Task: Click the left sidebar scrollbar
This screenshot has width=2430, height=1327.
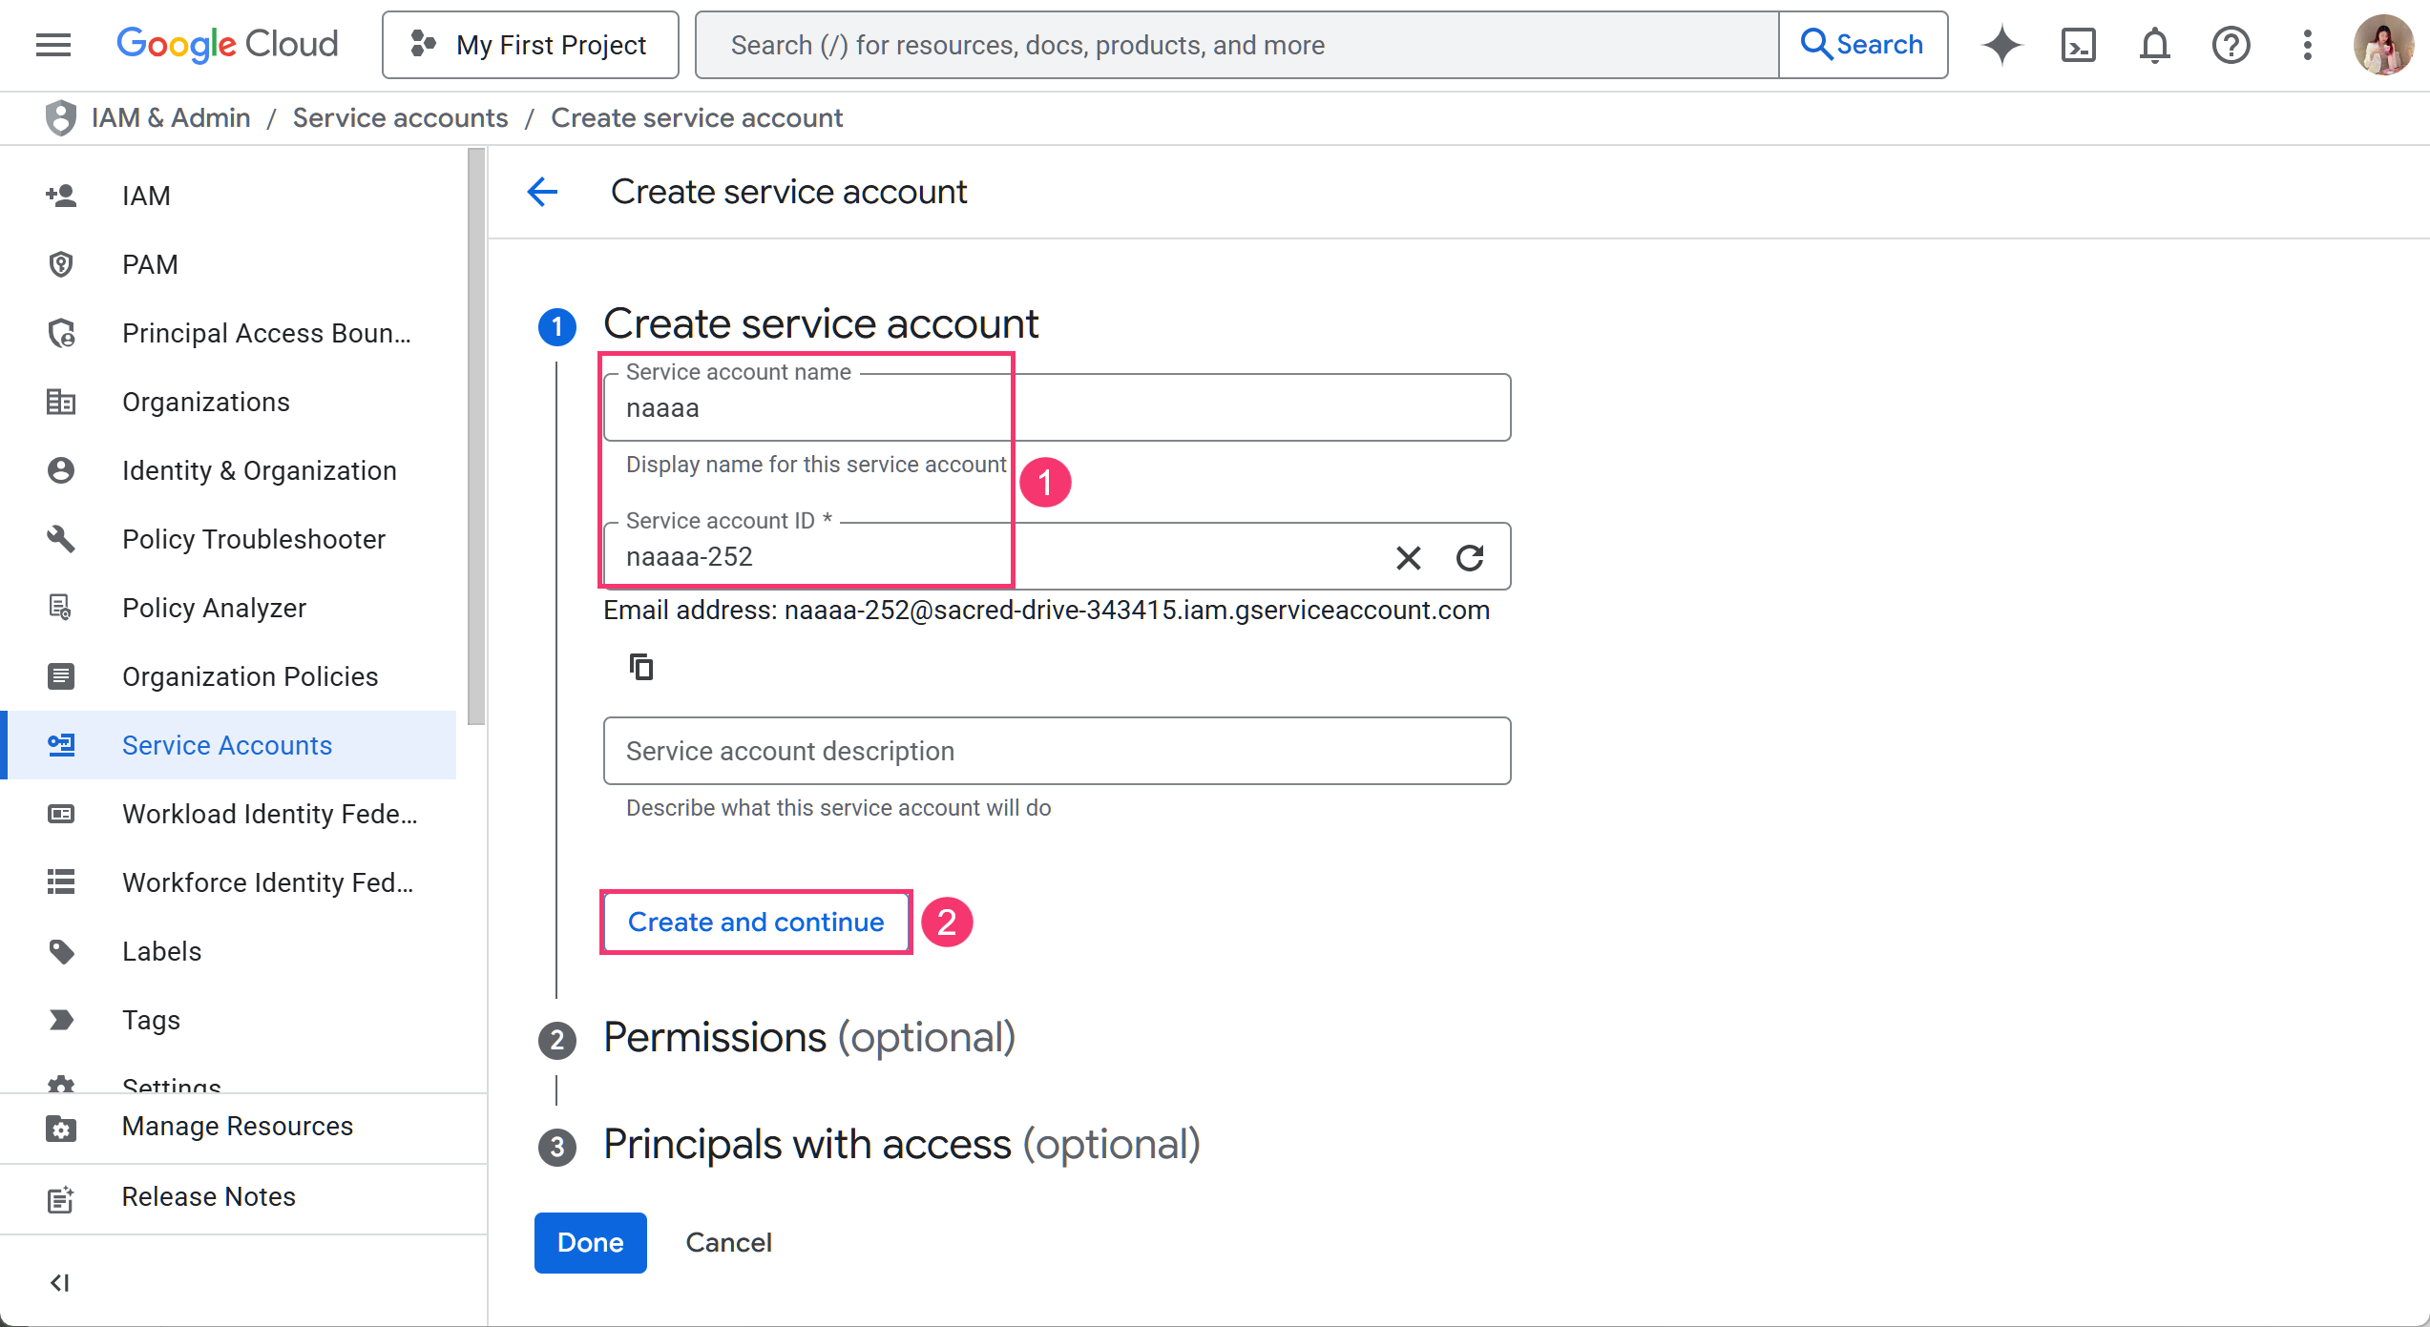Action: click(477, 436)
